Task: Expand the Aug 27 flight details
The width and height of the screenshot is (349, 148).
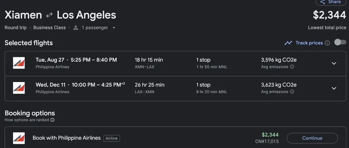Action: tap(334, 63)
